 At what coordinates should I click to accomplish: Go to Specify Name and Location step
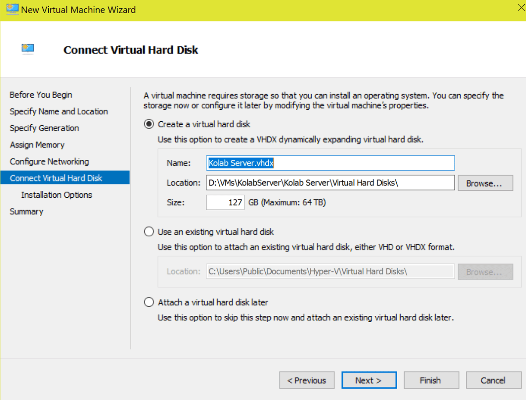point(58,111)
